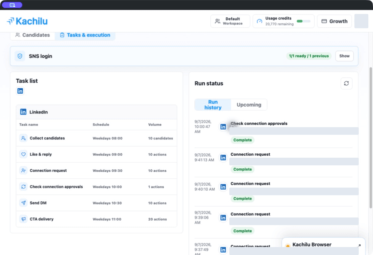This screenshot has width=373, height=255.
Task: Click LinkedIn icon of 9:40:10 AM run
Action: (223, 187)
